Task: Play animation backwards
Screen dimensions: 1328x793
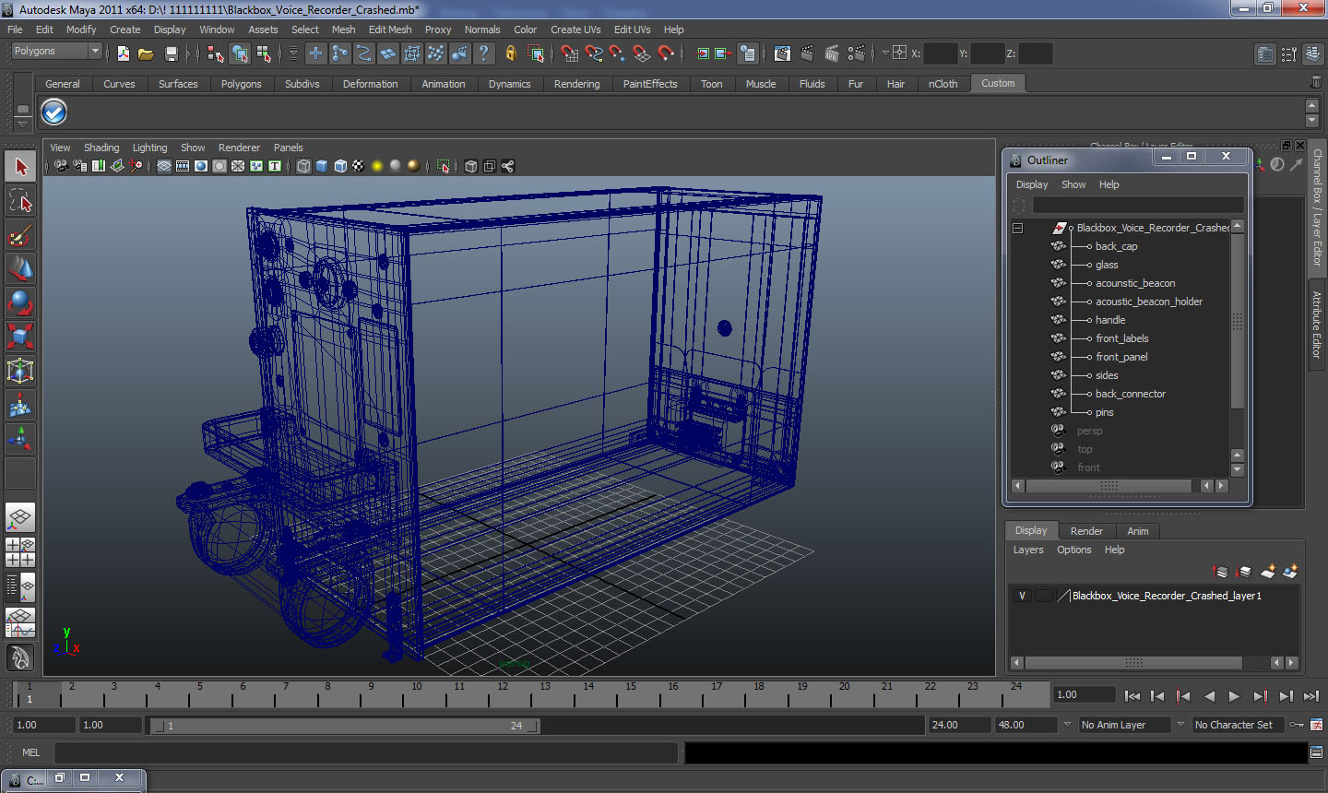Action: pos(1209,696)
